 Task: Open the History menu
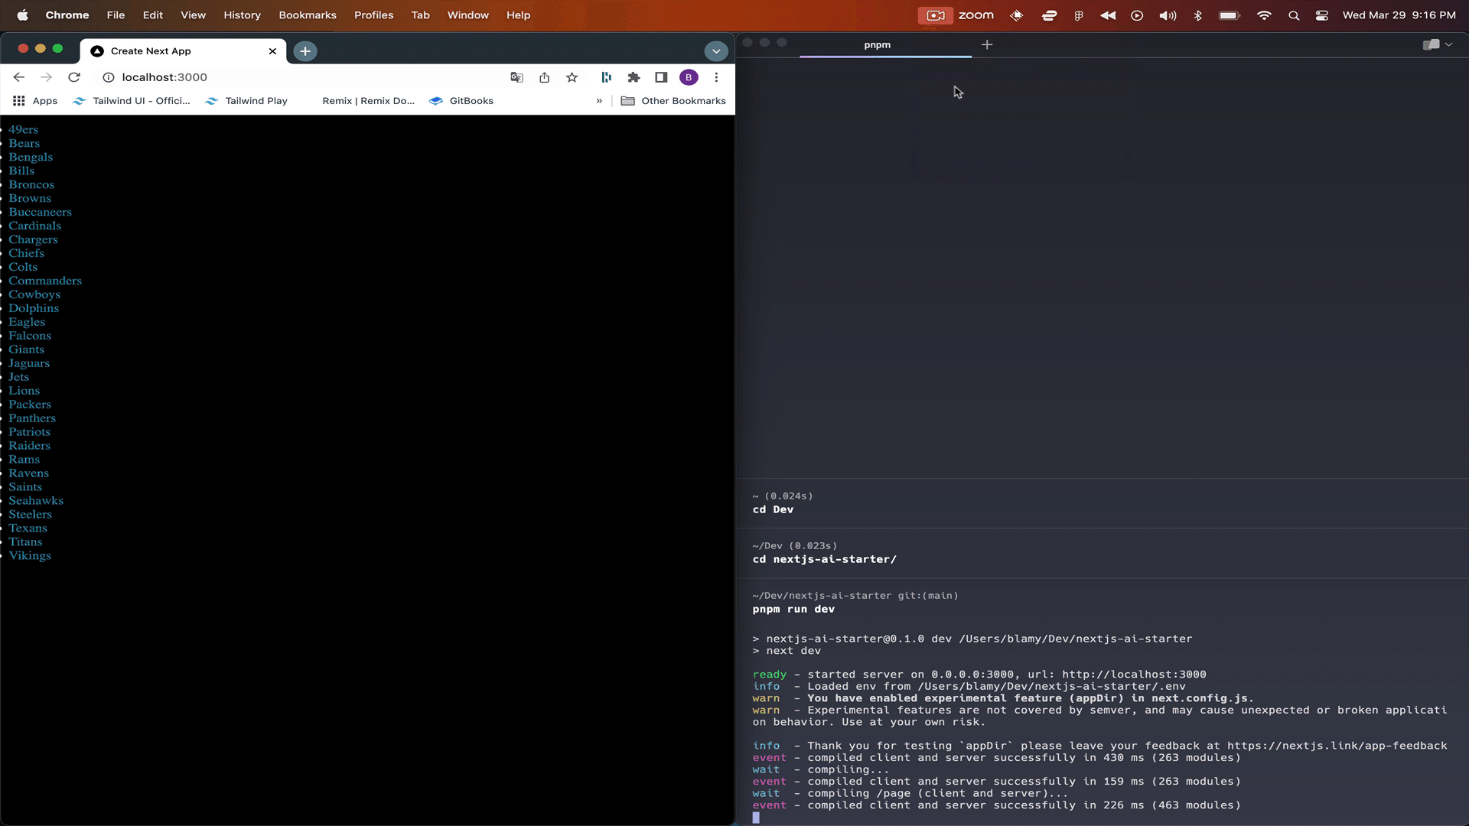tap(242, 15)
